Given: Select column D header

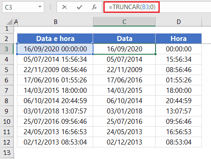Looking at the screenshot, I should [179, 22].
